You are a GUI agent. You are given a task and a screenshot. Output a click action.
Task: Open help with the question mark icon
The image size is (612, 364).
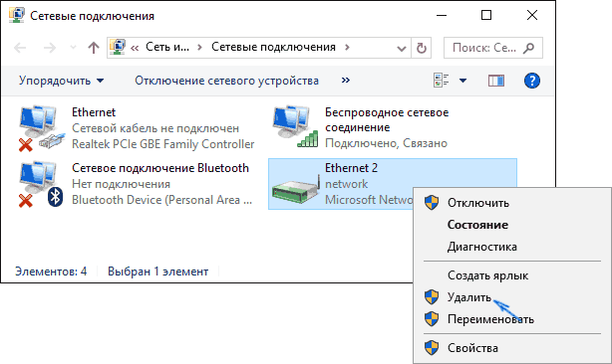[x=531, y=81]
